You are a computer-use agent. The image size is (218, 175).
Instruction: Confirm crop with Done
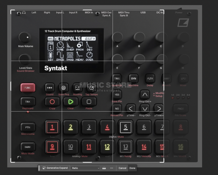132,168
